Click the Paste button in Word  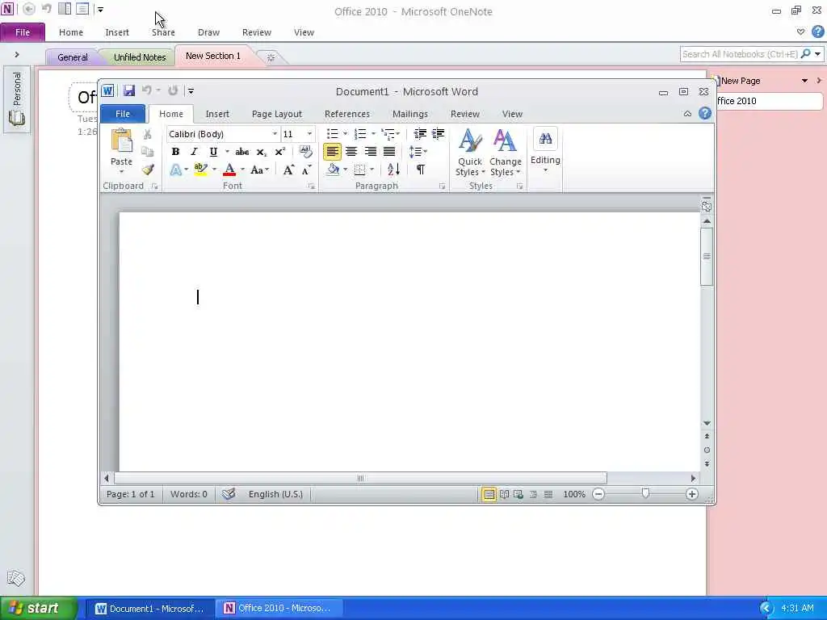tap(121, 150)
